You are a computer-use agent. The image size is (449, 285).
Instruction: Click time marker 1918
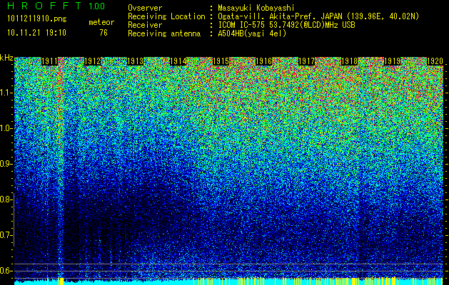(349, 61)
